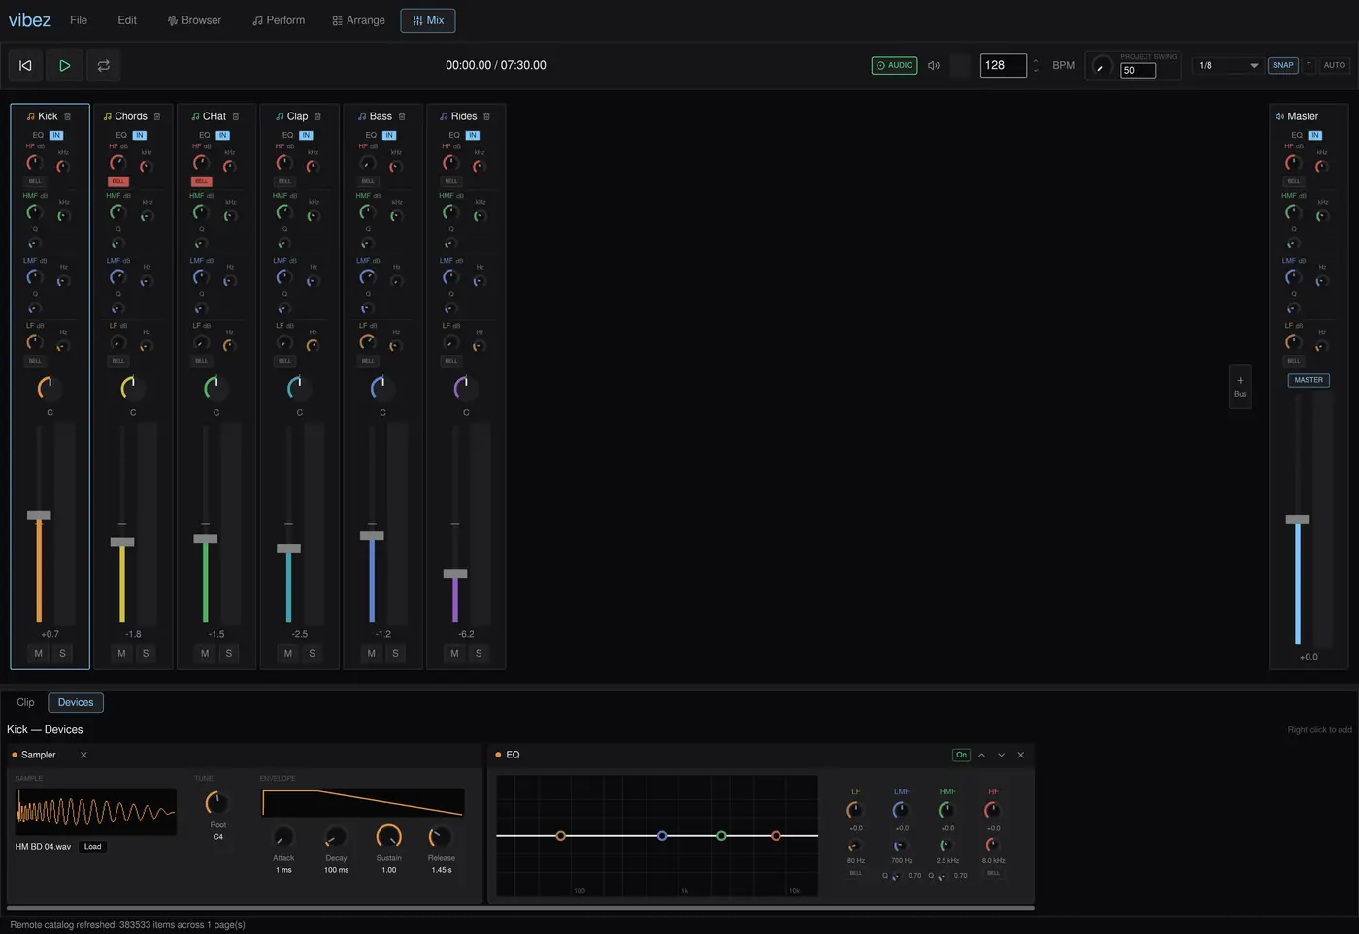Click the Project Swing value field
The width and height of the screenshot is (1359, 934).
1138,70
